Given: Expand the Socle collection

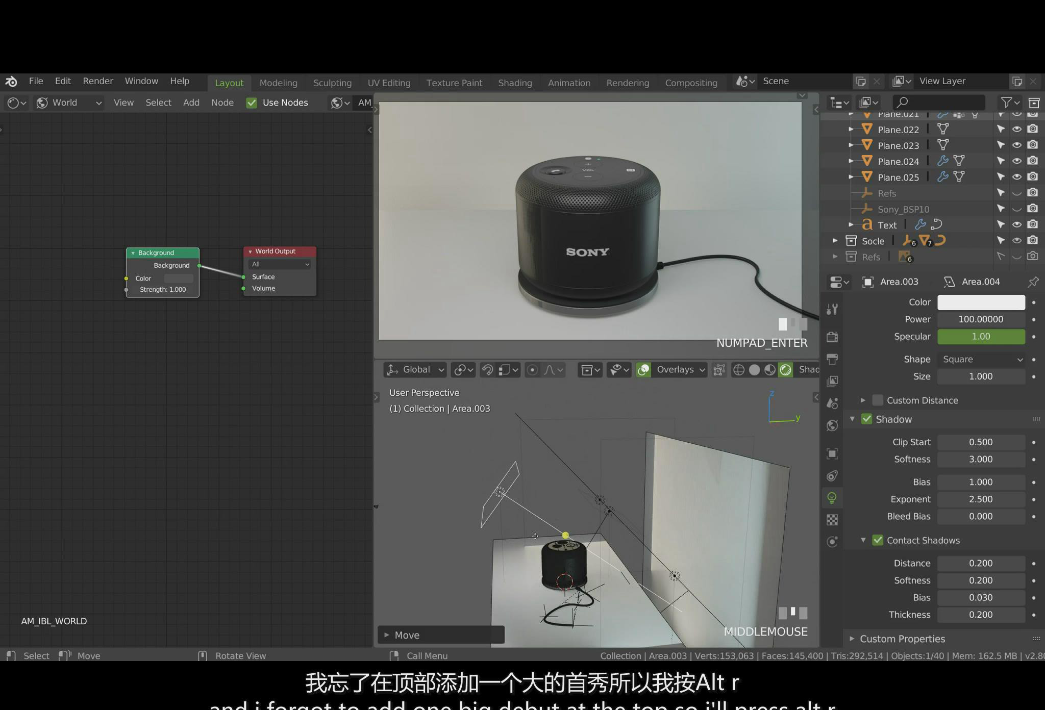Looking at the screenshot, I should click(x=835, y=241).
